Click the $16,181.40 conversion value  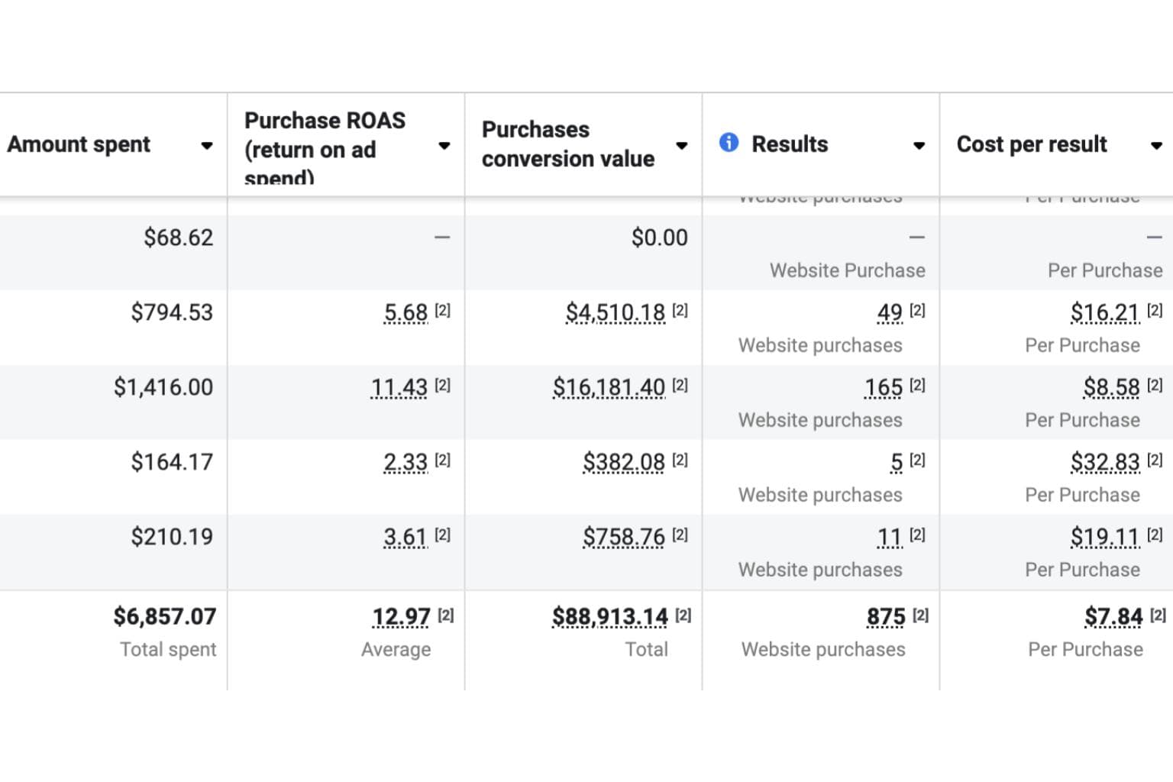coord(609,387)
